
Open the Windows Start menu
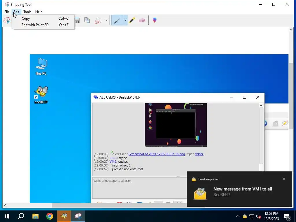click(x=7, y=216)
